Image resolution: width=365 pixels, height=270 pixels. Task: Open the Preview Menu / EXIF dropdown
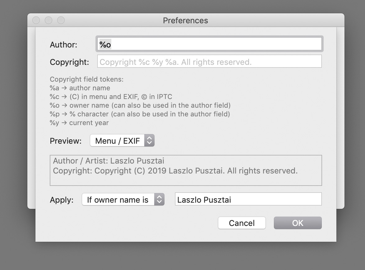[x=122, y=141]
